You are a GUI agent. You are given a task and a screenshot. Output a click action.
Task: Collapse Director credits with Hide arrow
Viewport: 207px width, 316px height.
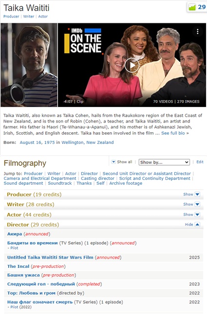click(197, 224)
